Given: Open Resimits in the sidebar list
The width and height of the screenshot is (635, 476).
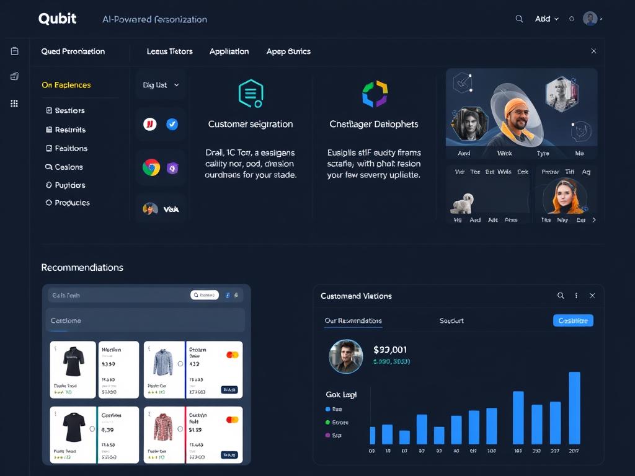Looking at the screenshot, I should pos(66,130).
